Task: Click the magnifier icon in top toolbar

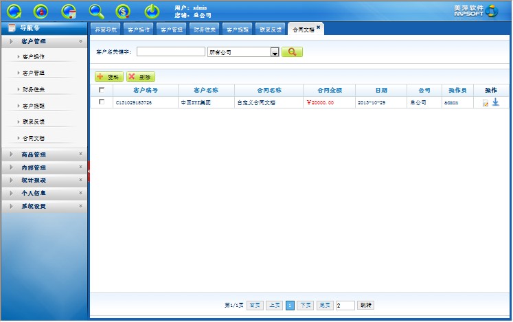Action: 98,11
